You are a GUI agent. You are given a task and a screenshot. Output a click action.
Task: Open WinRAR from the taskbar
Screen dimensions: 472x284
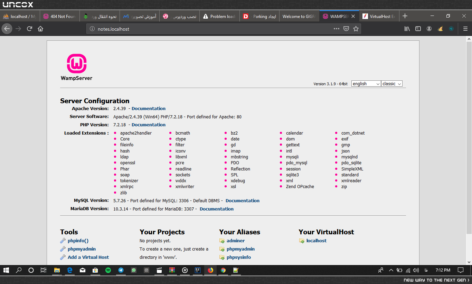pyautogui.click(x=172, y=270)
